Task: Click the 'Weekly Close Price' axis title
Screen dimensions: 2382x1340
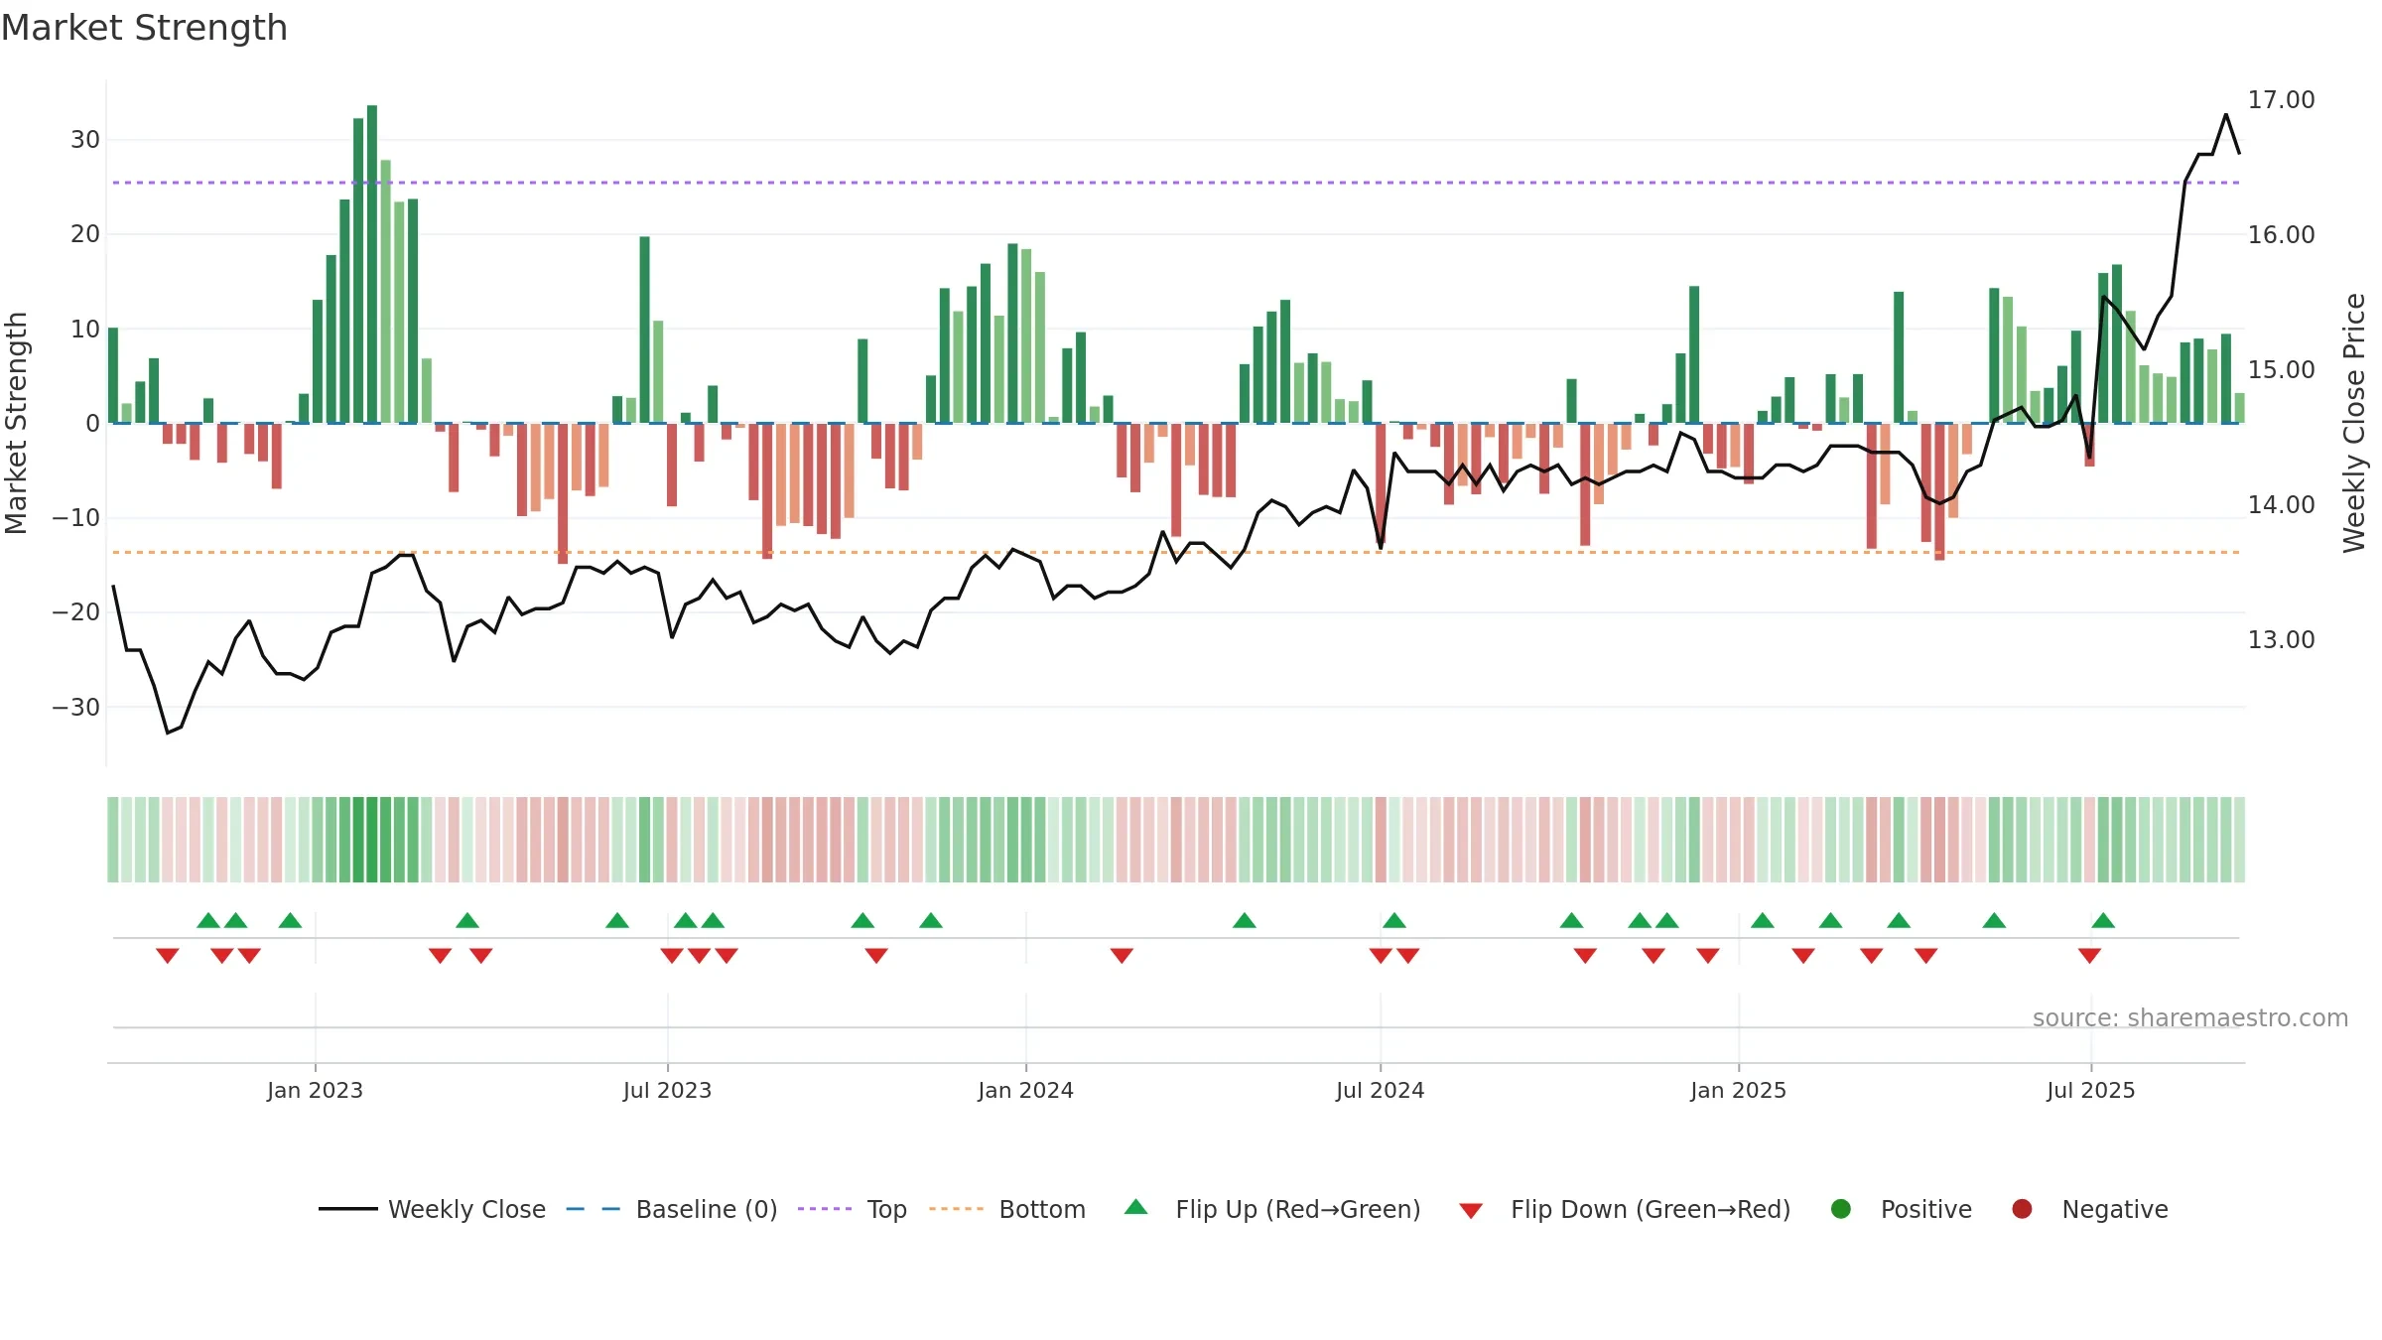Action: pos(2354,423)
